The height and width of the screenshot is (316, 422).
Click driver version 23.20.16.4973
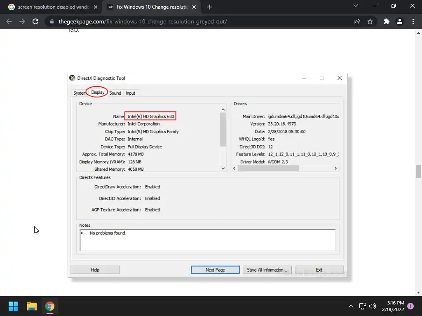(x=282, y=124)
